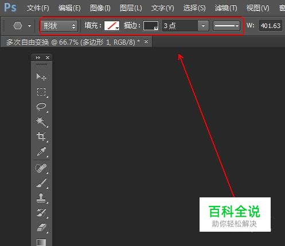The height and width of the screenshot is (246, 285).
Task: Open the stroke width dropdown arrow
Action: (203, 26)
